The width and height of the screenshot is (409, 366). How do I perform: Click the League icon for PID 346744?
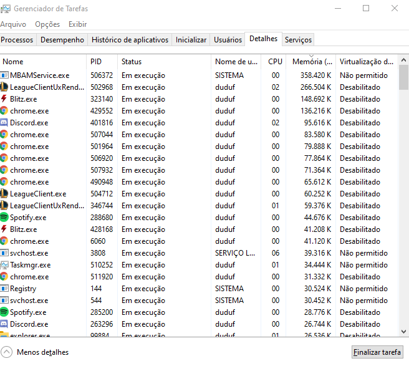click(x=4, y=206)
